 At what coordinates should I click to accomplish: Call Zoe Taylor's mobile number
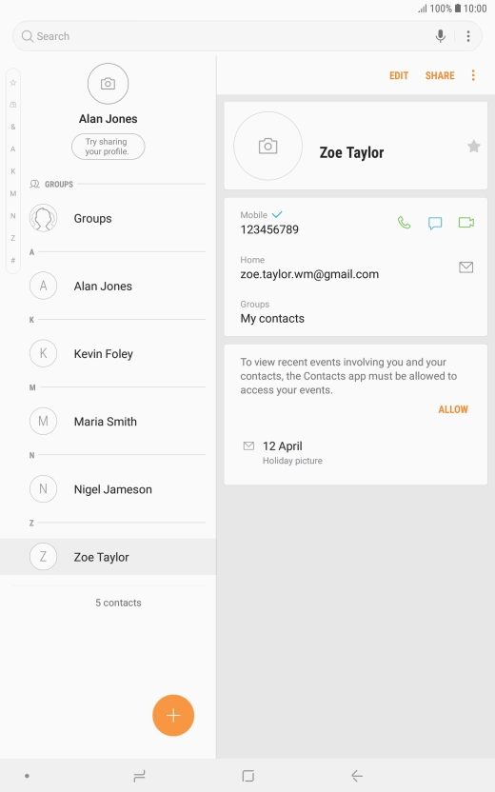(404, 222)
